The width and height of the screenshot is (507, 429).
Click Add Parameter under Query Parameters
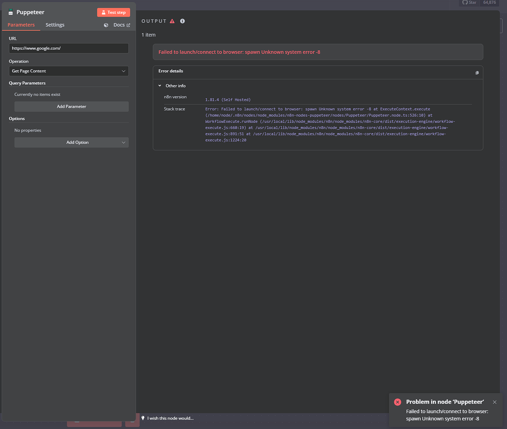tap(71, 106)
